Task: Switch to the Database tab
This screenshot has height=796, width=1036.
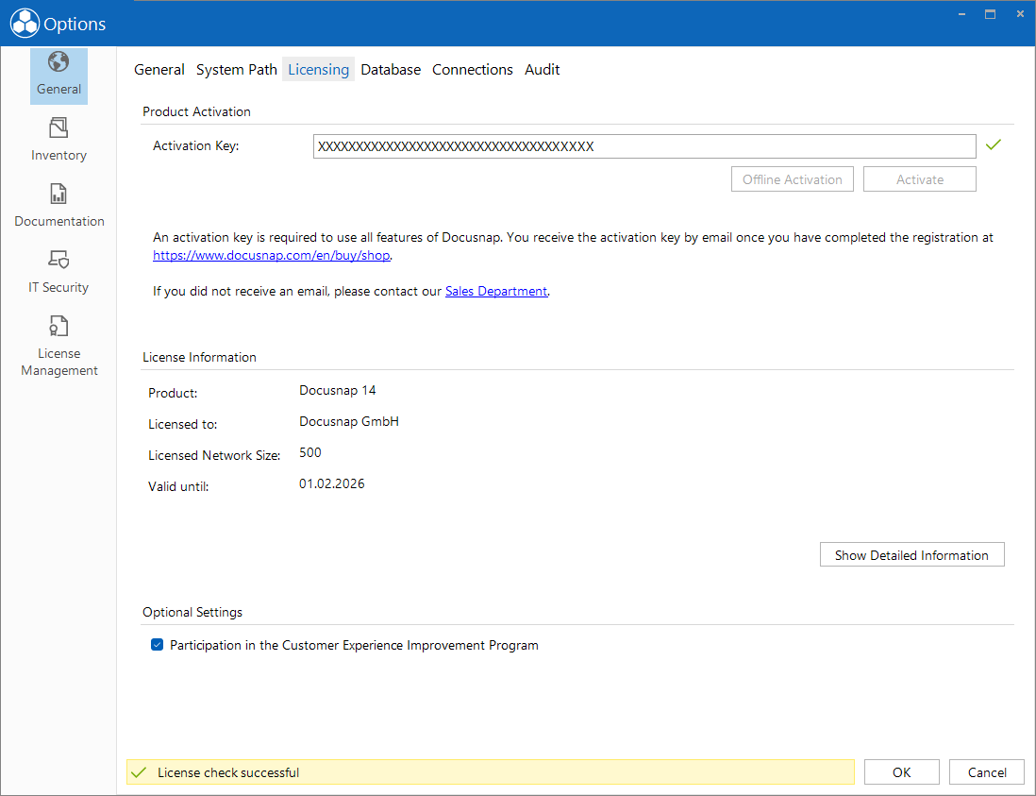Action: point(391,70)
